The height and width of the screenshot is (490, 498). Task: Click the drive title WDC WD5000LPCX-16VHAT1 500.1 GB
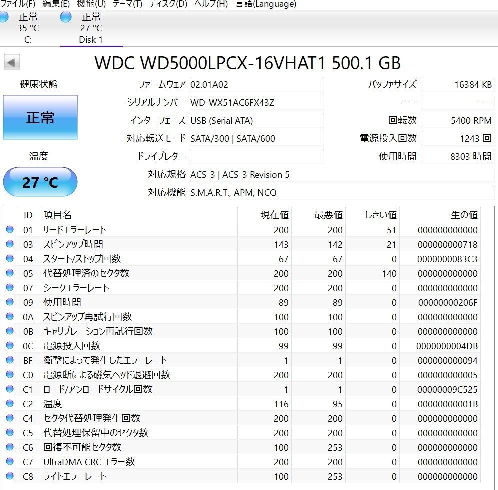pyautogui.click(x=247, y=63)
